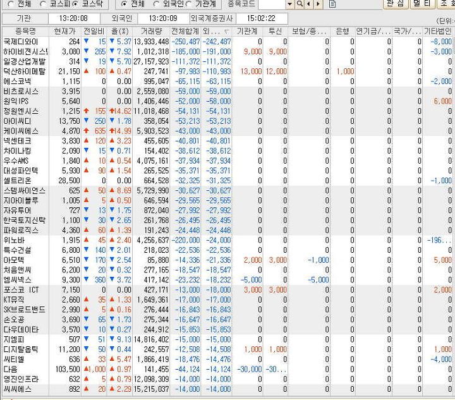The width and height of the screenshot is (455, 400).
Task: Select the 코스닥 market radio button
Action: click(75, 4)
